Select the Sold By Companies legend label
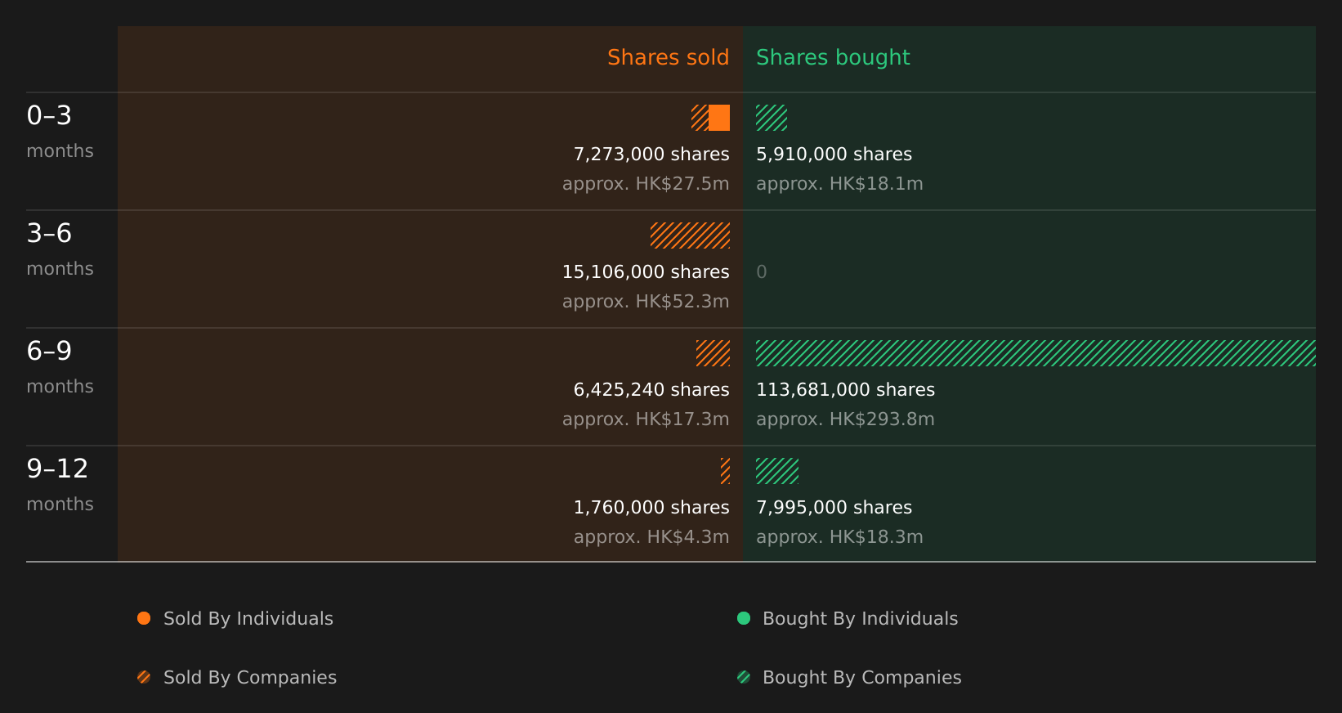Image resolution: width=1342 pixels, height=713 pixels. (250, 678)
